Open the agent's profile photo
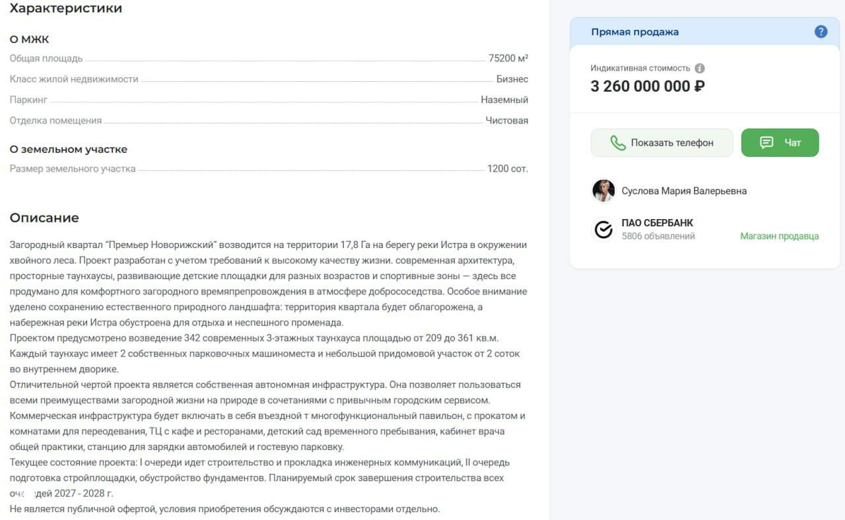Image resolution: width=845 pixels, height=520 pixels. pyautogui.click(x=603, y=191)
